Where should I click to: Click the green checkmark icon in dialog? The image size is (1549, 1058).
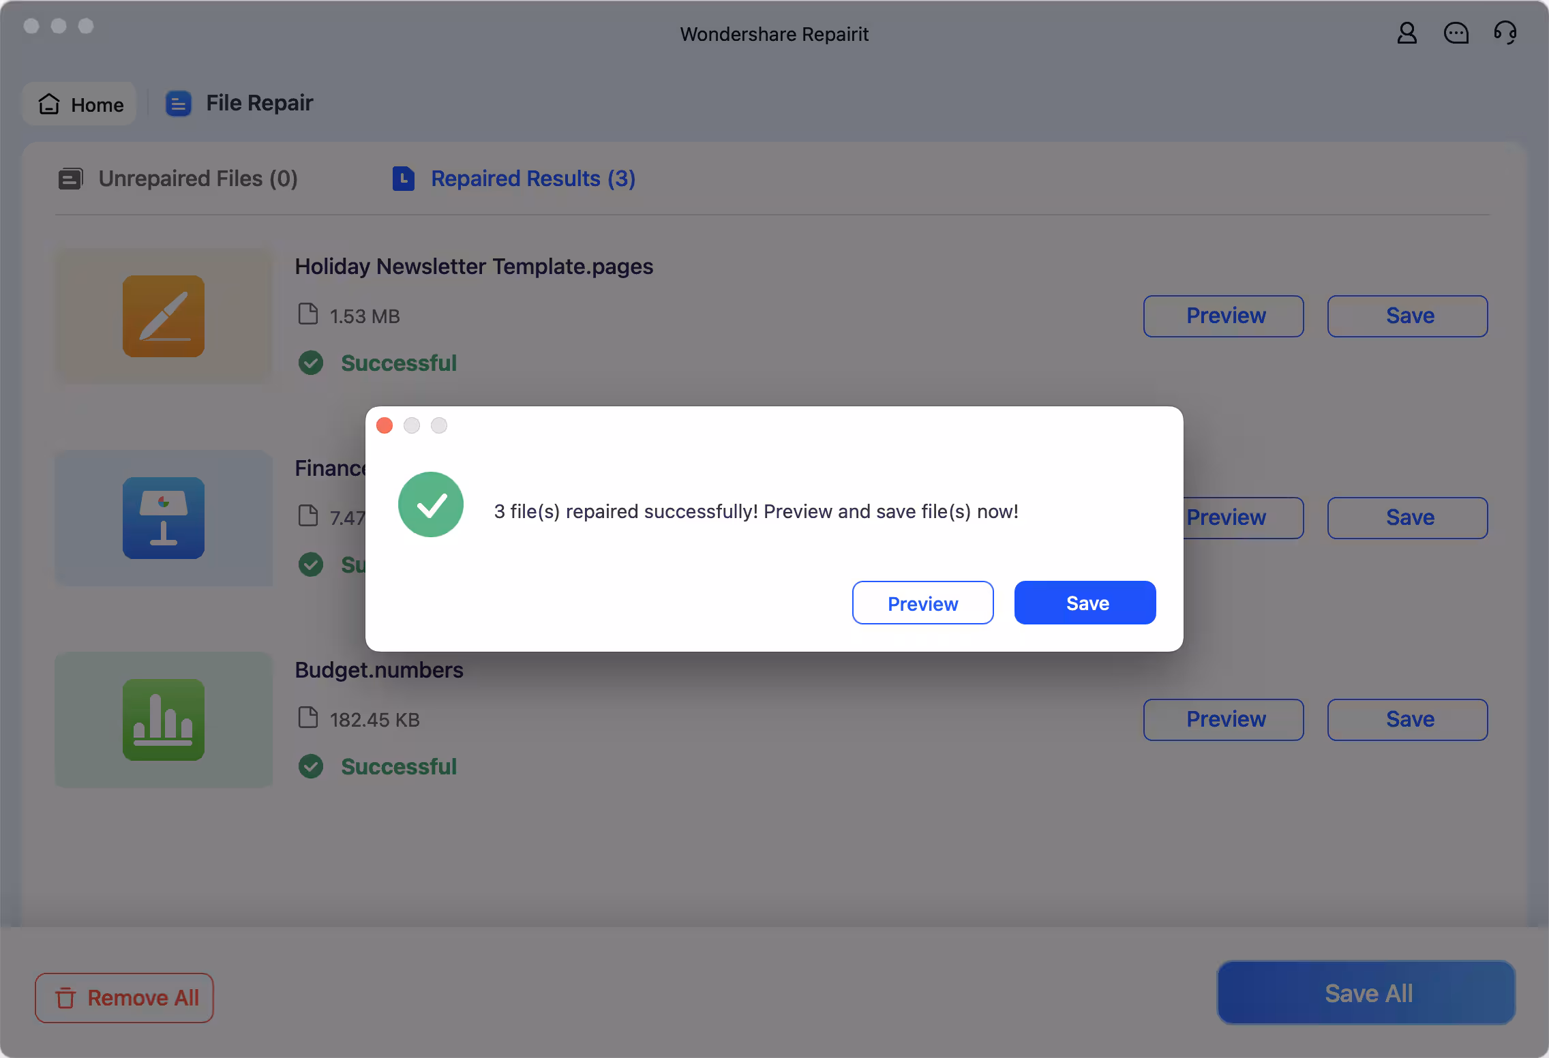tap(431, 504)
